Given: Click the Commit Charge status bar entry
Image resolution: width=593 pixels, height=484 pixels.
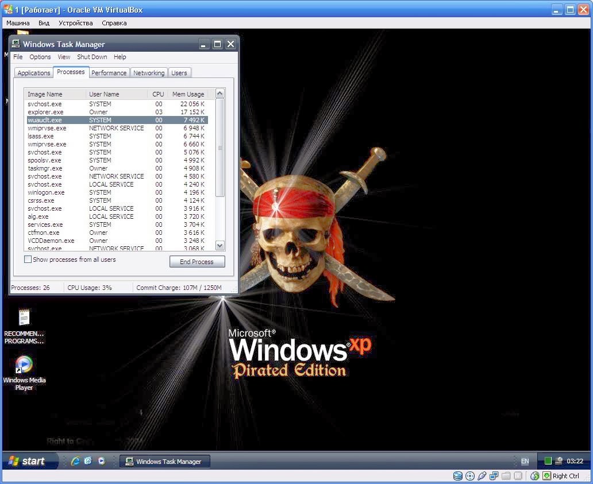Looking at the screenshot, I should pos(179,288).
